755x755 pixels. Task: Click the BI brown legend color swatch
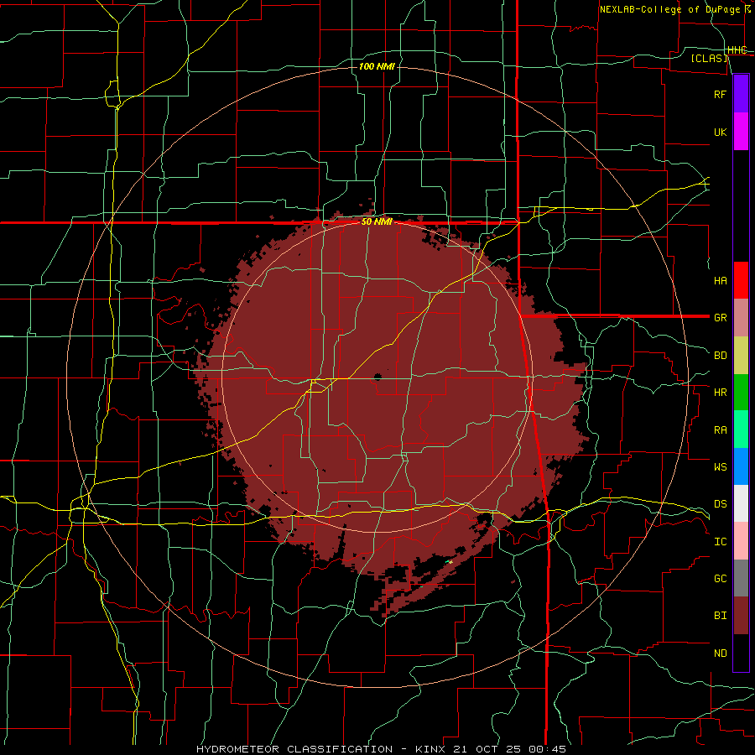pos(741,616)
